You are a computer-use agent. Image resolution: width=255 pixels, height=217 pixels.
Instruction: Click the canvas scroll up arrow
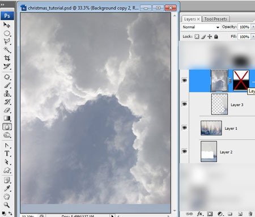click(x=175, y=15)
